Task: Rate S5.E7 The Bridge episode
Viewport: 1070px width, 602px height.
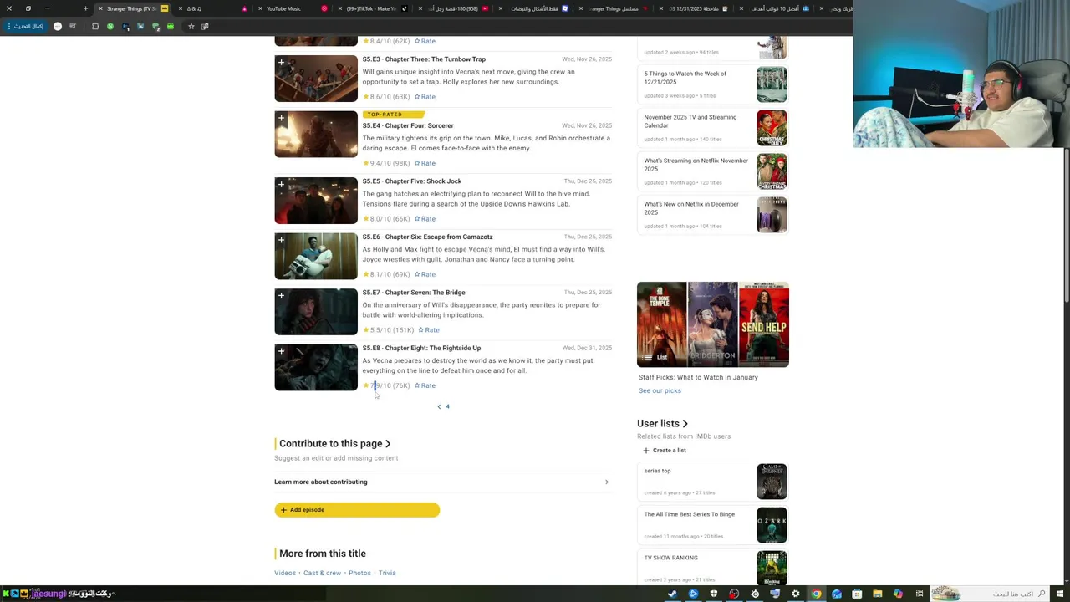Action: (428, 330)
